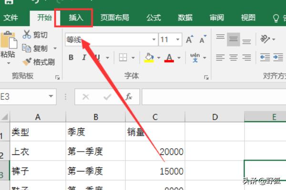Expand the 复制 (Copy) dropdown arrow
The image size is (286, 190).
click(x=55, y=48)
